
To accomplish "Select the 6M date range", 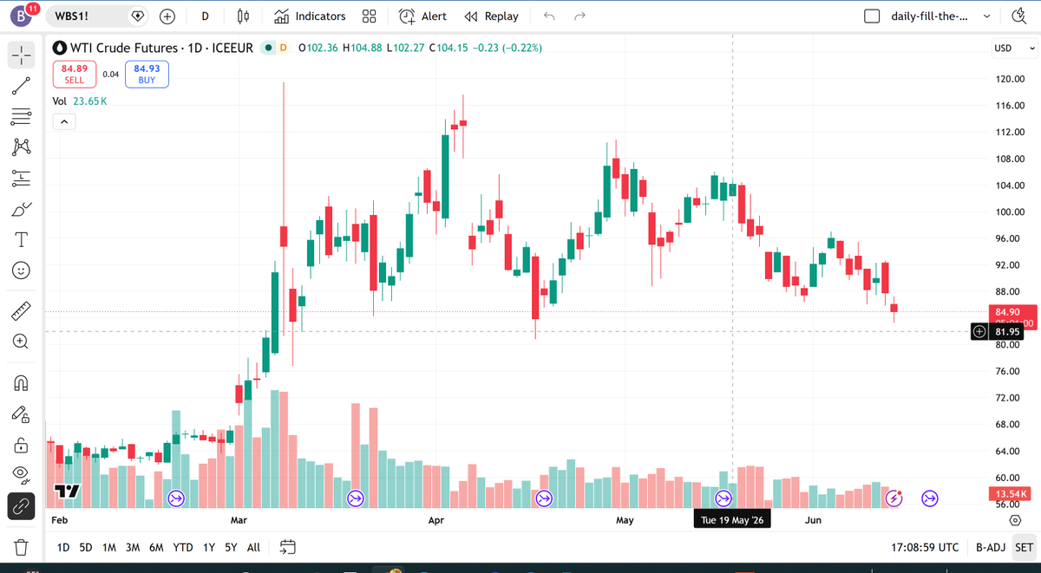I will click(x=156, y=547).
